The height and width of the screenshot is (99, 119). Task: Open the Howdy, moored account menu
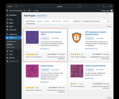(107, 11)
